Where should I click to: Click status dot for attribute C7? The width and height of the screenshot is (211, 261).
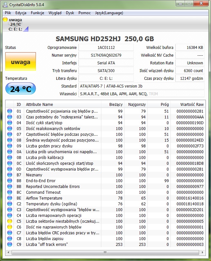pyautogui.click(x=10, y=233)
